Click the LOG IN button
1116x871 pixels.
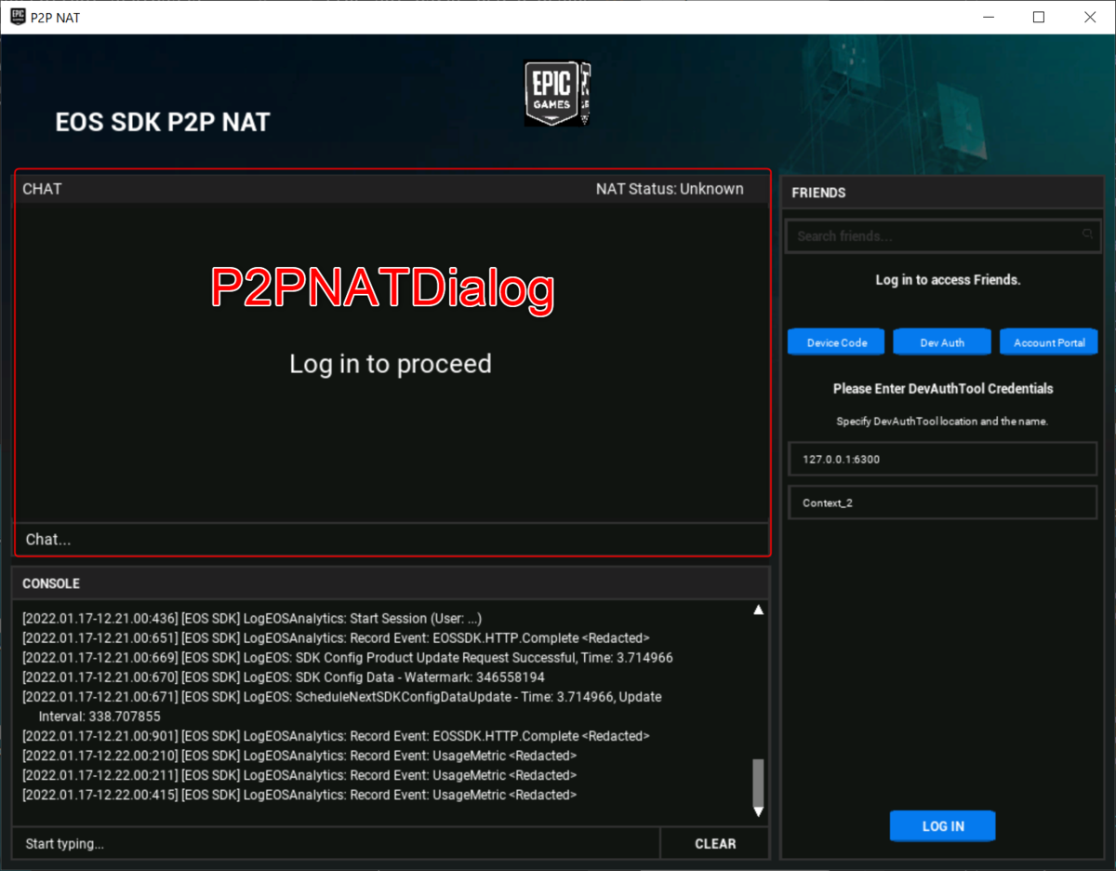(x=942, y=826)
